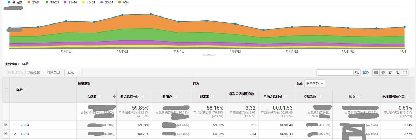Click the descending sort arrow in 会话数 column
Viewport: 416px width, 140px height.
[x=114, y=97]
